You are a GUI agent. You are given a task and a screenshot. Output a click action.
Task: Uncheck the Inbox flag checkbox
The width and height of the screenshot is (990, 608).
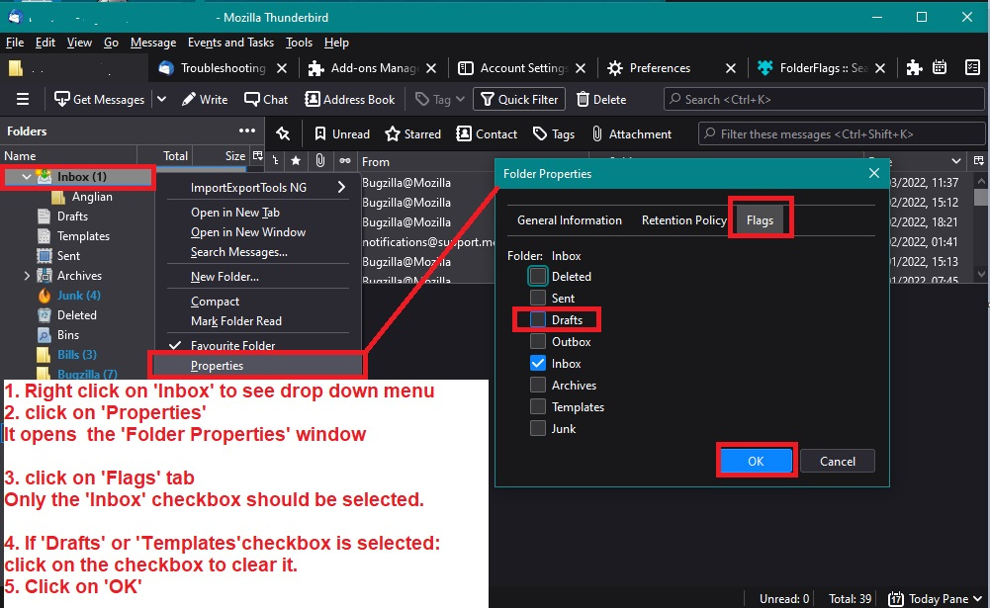point(538,364)
